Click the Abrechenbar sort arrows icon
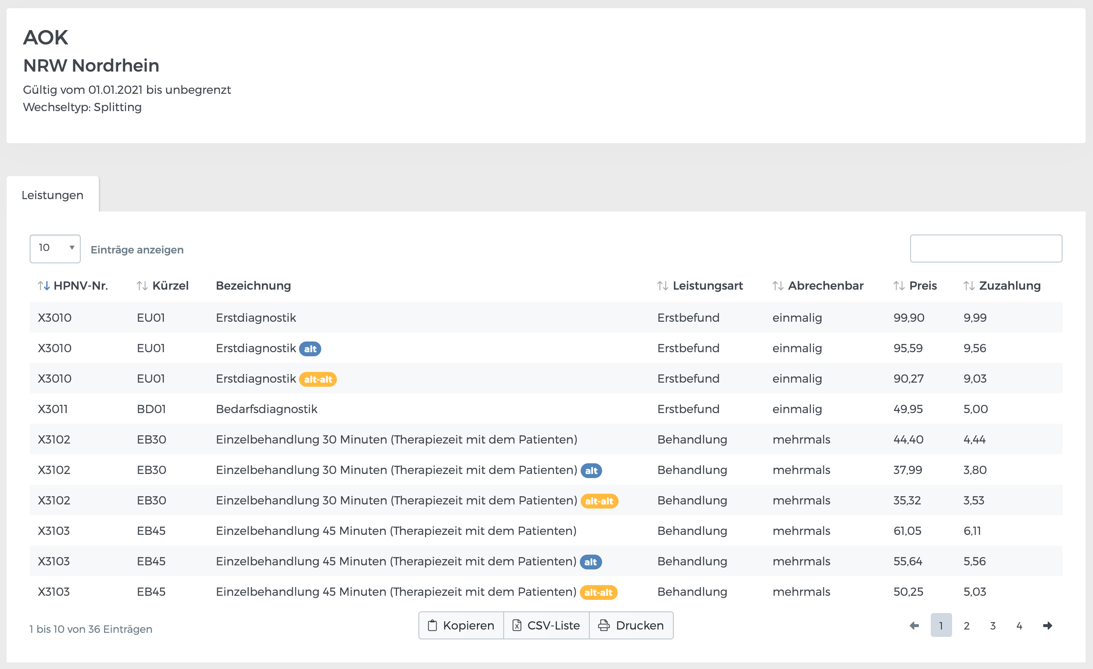This screenshot has height=669, width=1093. click(778, 286)
